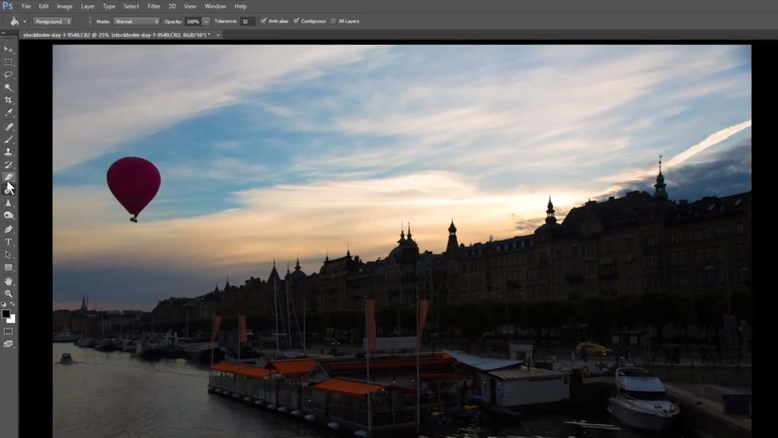Open the Image menu
The height and width of the screenshot is (438, 778).
click(x=65, y=6)
